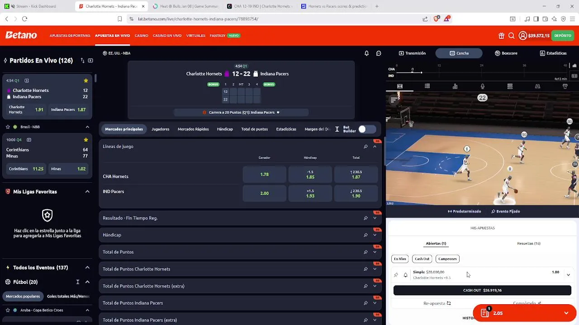Toggle the Campeones filter chip

447,259
